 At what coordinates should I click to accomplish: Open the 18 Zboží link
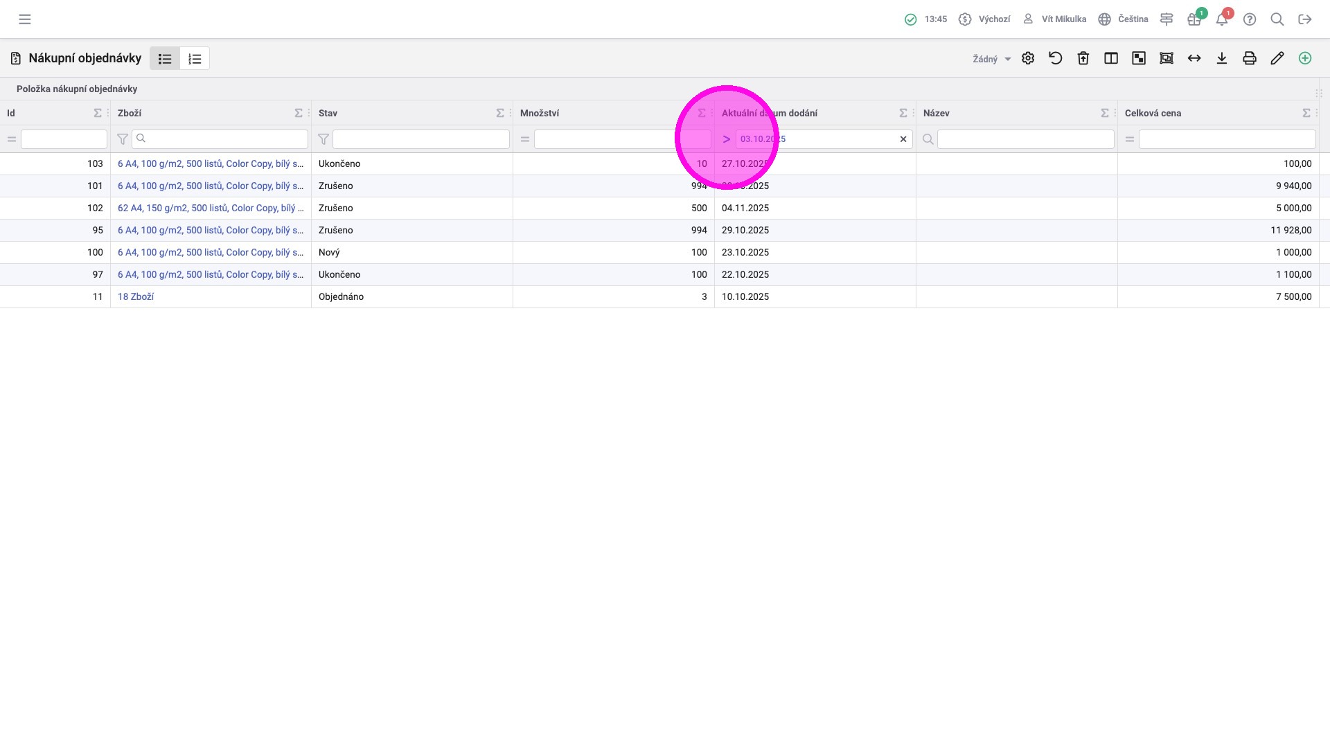click(x=136, y=296)
